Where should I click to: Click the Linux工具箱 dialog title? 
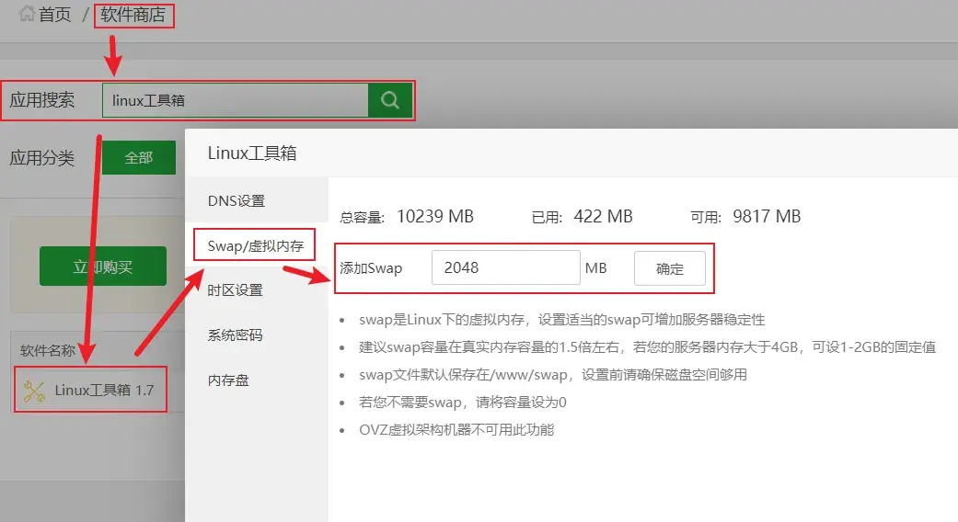tap(252, 153)
